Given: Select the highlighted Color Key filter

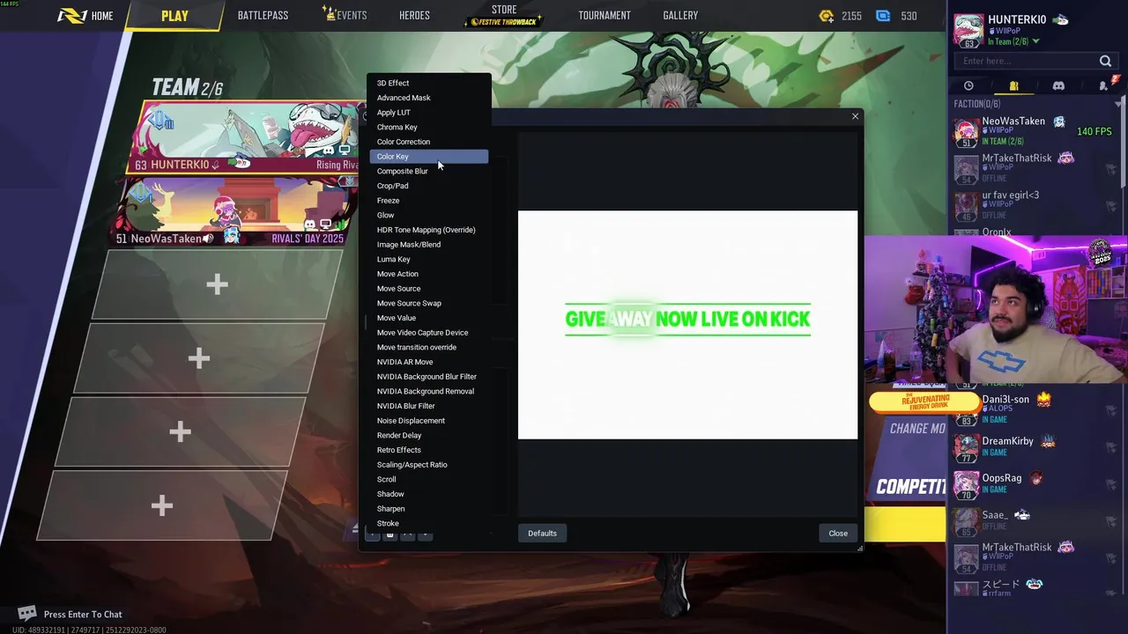Looking at the screenshot, I should pyautogui.click(x=428, y=157).
